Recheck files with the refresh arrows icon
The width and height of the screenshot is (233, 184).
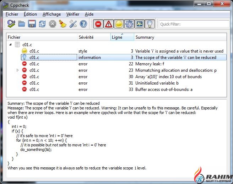[42, 24]
